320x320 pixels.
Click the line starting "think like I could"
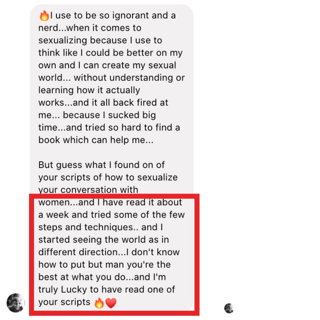(x=111, y=53)
